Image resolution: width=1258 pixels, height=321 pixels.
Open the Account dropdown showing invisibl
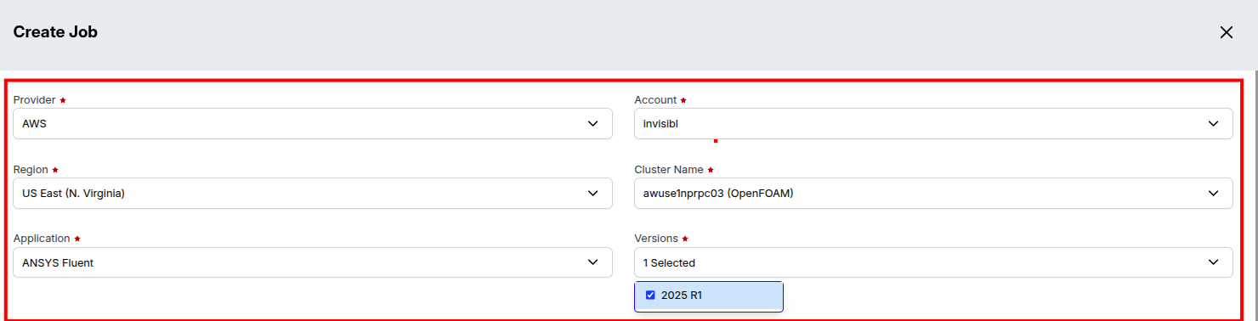[x=933, y=123]
